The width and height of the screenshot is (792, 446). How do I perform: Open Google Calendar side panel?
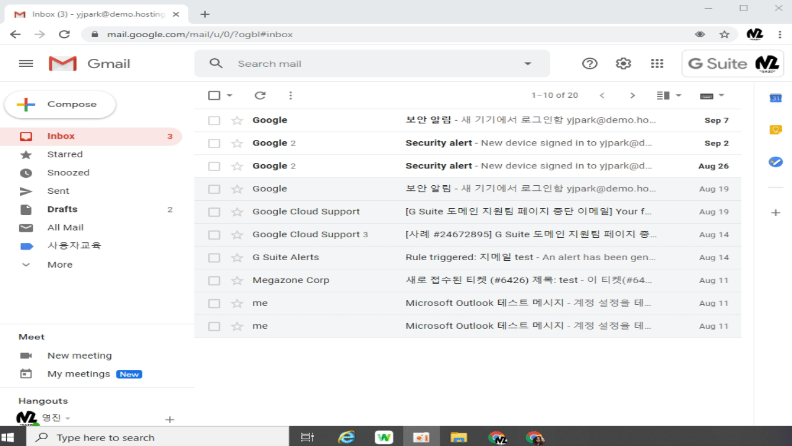coord(775,98)
